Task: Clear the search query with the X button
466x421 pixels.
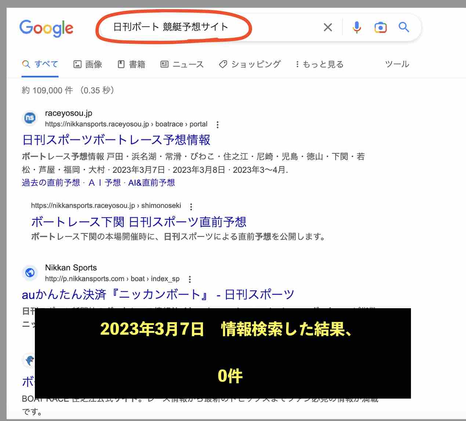Action: tap(327, 27)
